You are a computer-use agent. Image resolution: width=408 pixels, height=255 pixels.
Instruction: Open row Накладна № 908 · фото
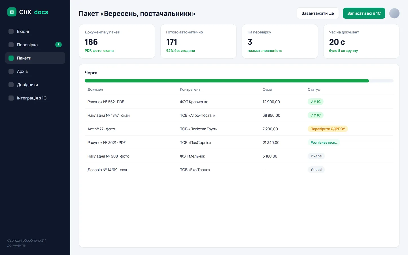(239, 156)
